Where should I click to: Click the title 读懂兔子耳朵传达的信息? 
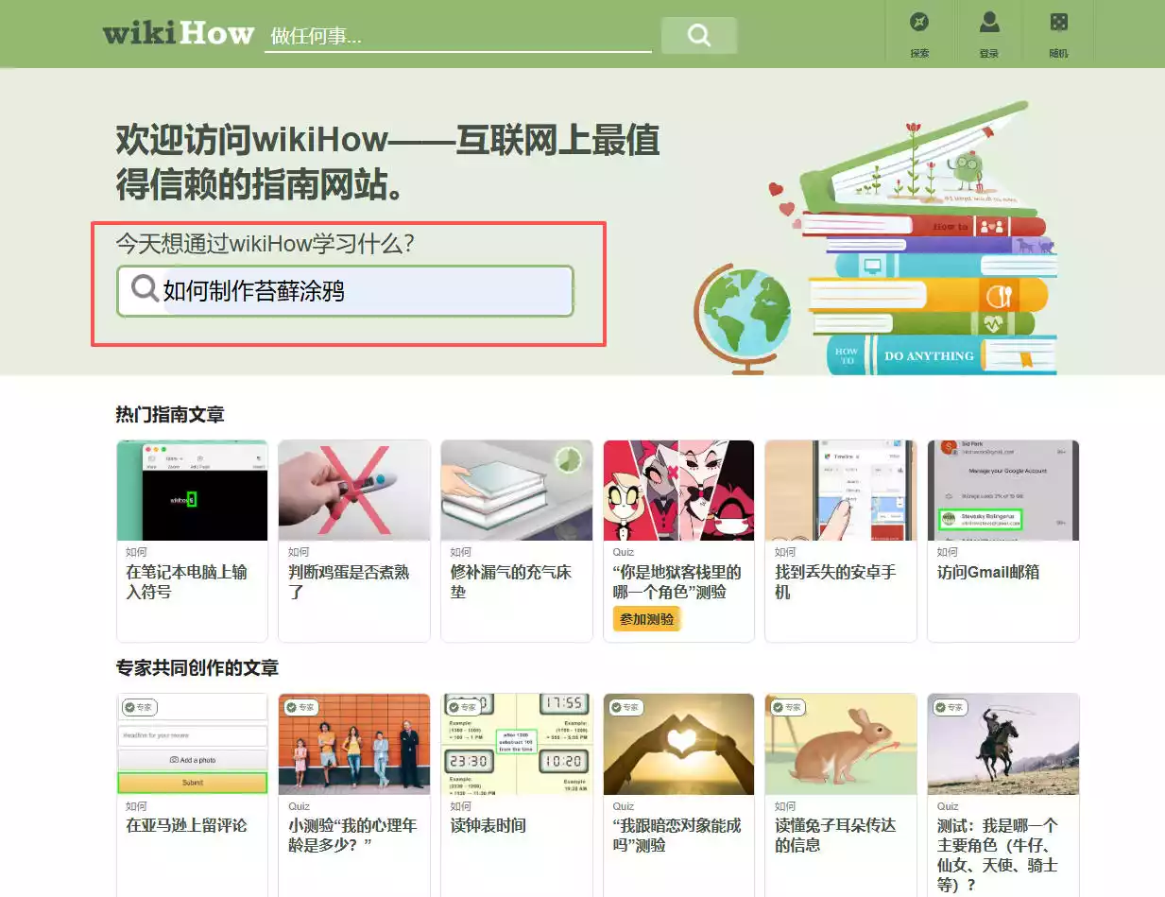[x=835, y=836]
